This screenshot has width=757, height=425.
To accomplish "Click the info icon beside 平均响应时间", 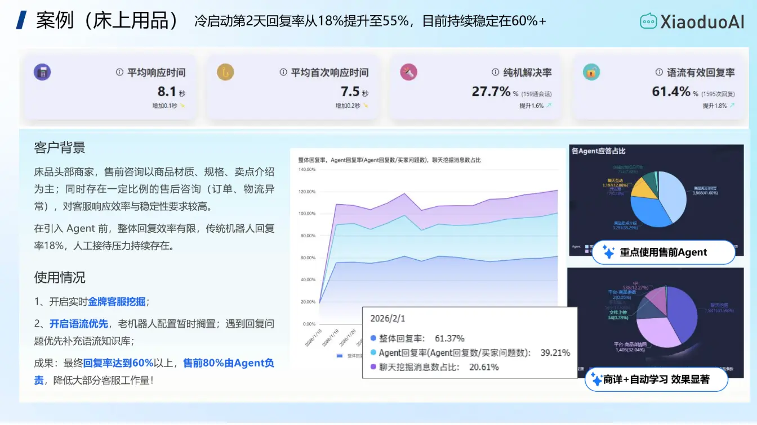I will coord(119,73).
